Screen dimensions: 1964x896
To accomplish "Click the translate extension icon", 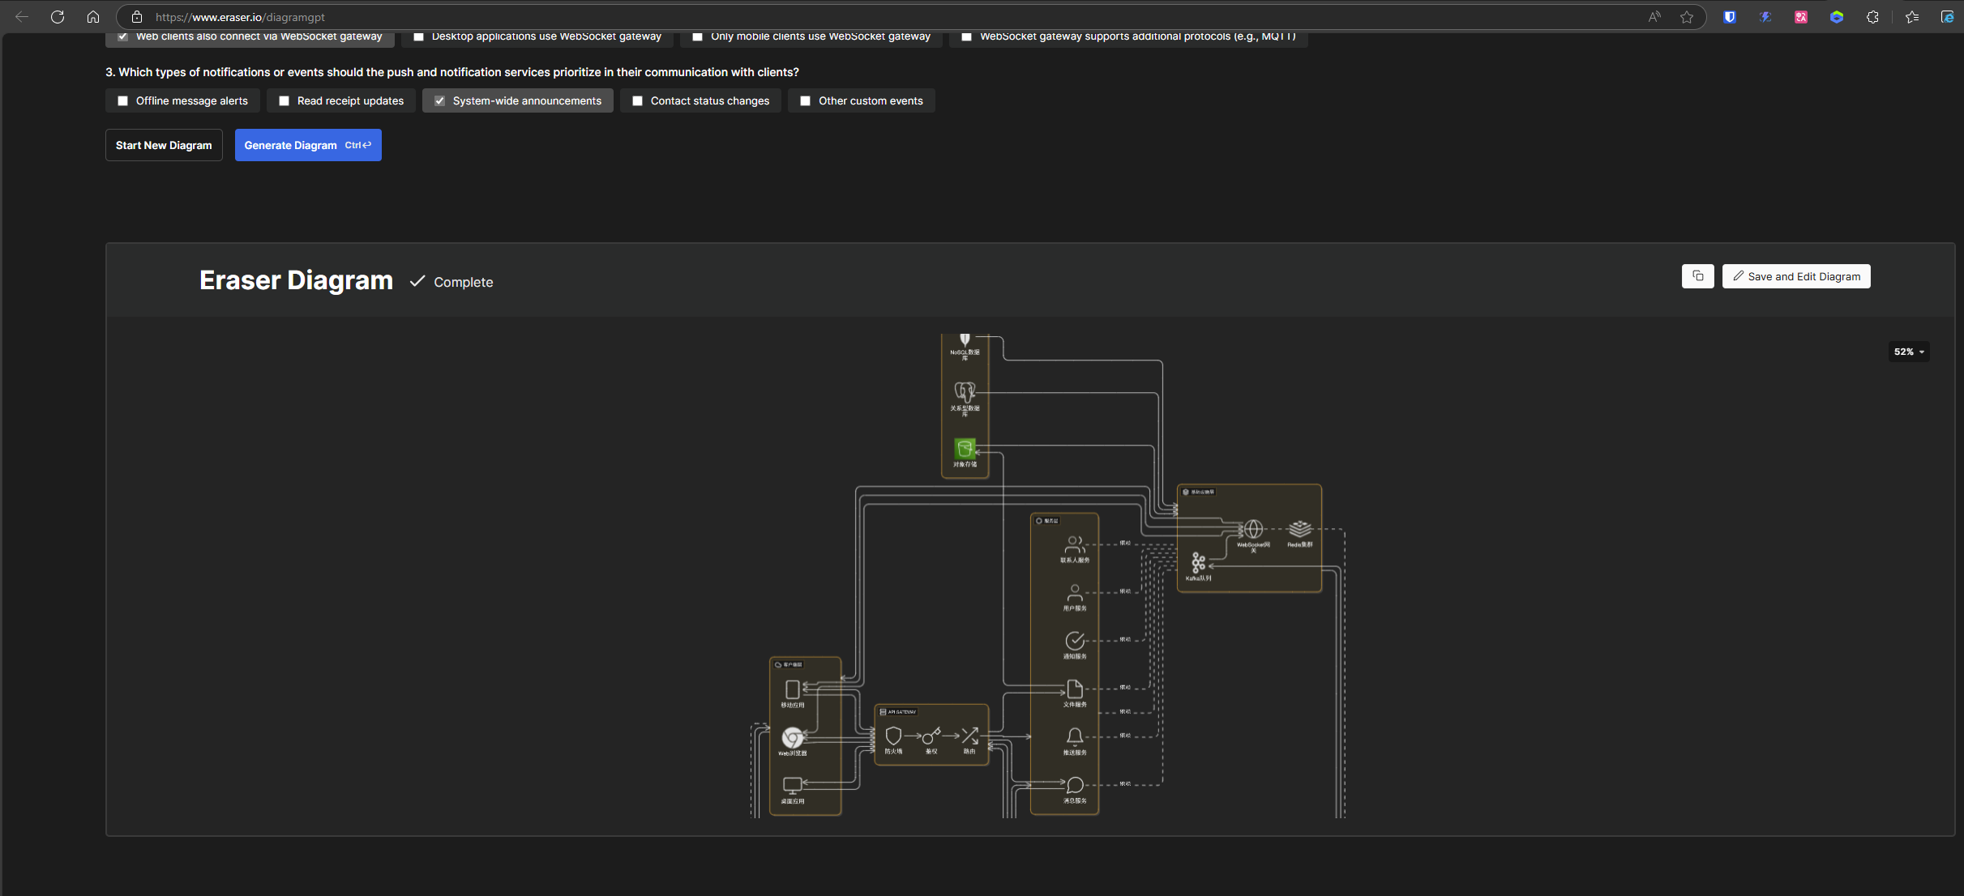I will [x=1800, y=17].
